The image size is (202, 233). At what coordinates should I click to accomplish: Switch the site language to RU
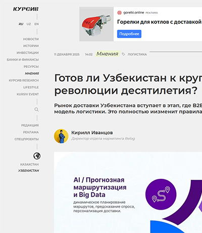click(21, 24)
